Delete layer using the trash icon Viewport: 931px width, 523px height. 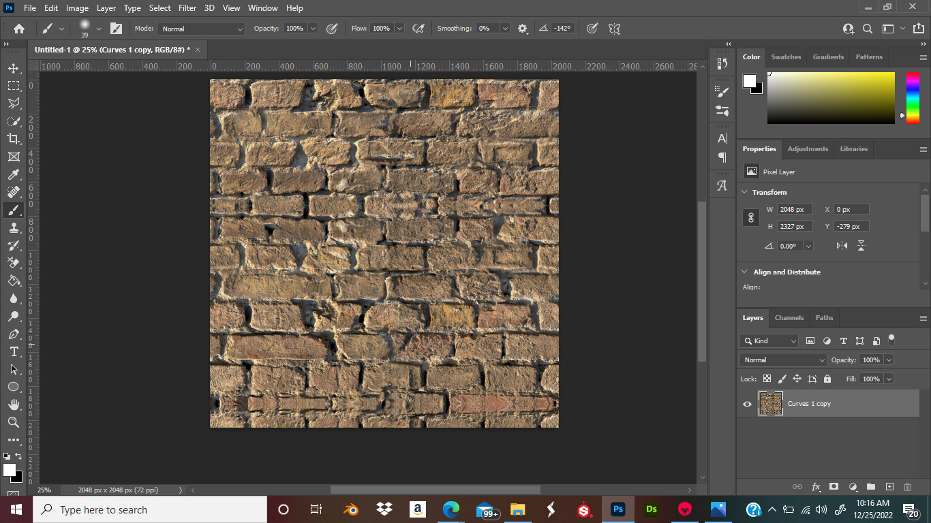coord(907,486)
